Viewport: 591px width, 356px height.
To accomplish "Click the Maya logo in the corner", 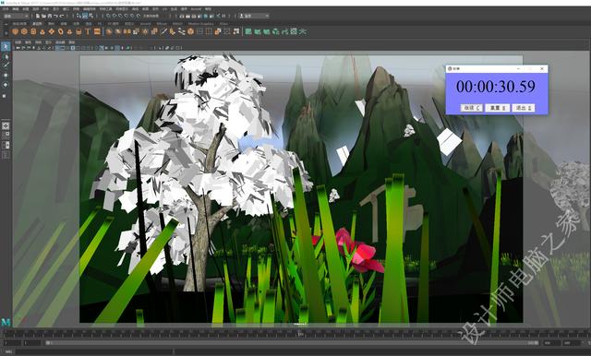I will (6, 322).
